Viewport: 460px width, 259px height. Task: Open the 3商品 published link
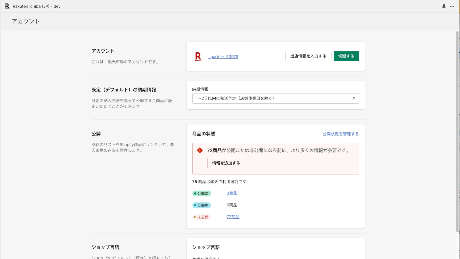point(232,193)
